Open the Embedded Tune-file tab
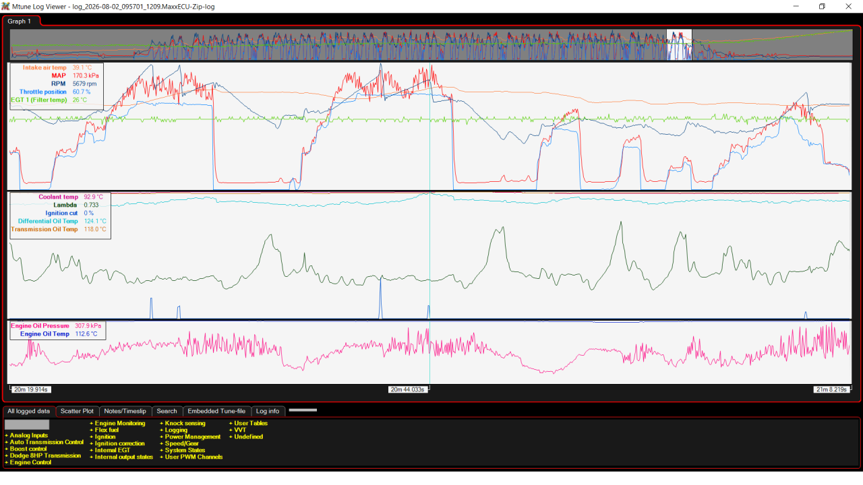Viewport: 863px width, 485px height. (x=216, y=411)
